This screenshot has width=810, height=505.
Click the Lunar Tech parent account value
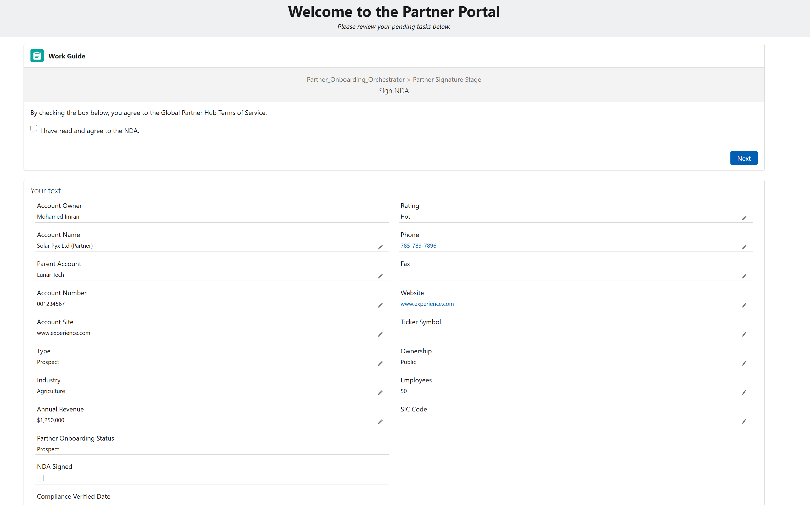tap(51, 275)
